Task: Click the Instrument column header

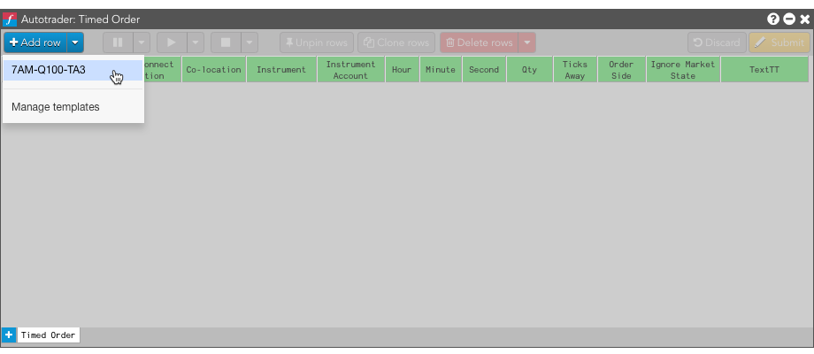Action: (x=281, y=70)
